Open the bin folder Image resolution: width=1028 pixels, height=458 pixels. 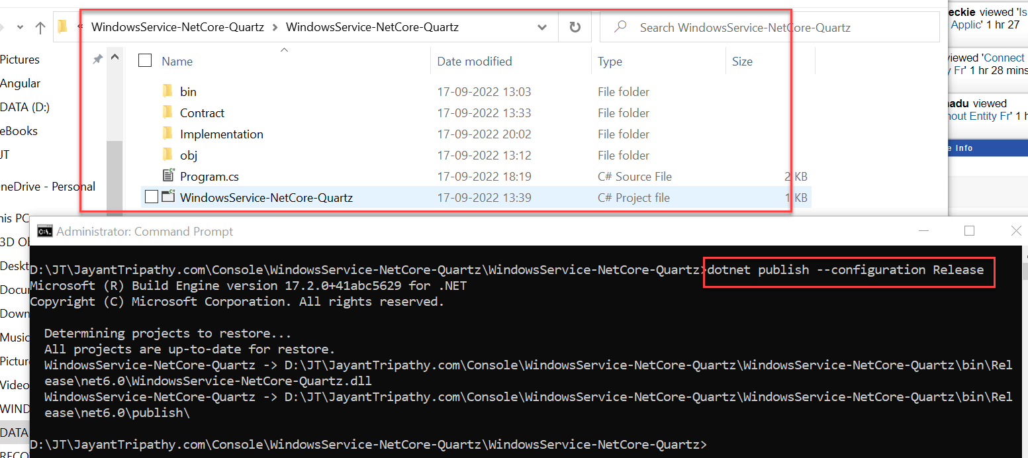click(188, 91)
